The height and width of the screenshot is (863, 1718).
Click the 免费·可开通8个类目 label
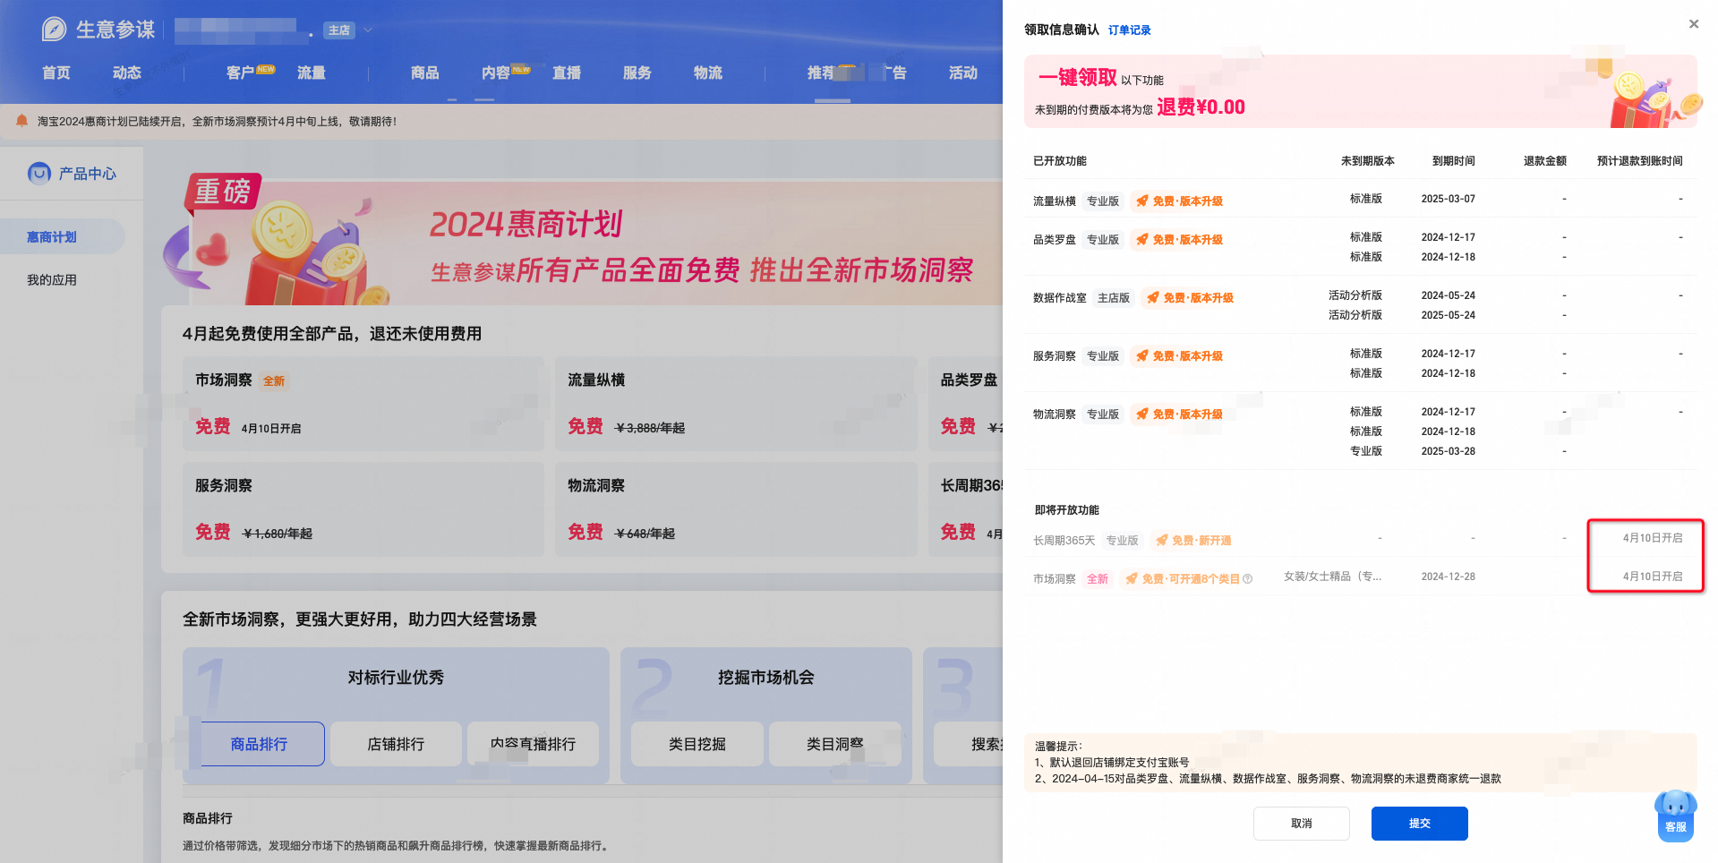(x=1191, y=579)
